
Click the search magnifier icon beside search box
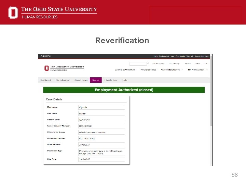pos(148,63)
